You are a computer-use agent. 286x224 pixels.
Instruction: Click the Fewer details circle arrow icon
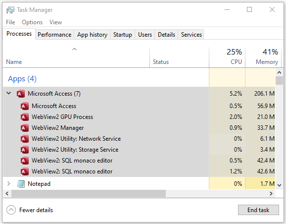tap(11, 210)
